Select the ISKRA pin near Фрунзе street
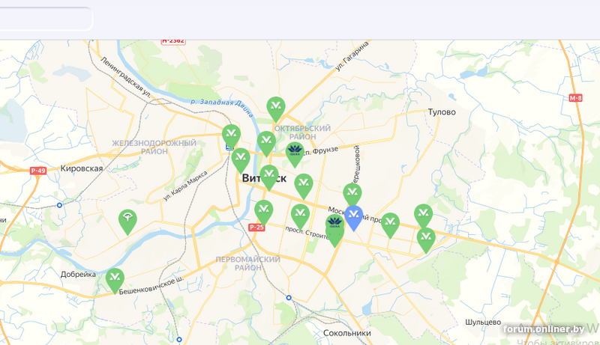Image resolution: width=600 pixels, height=345 pixels. point(295,153)
